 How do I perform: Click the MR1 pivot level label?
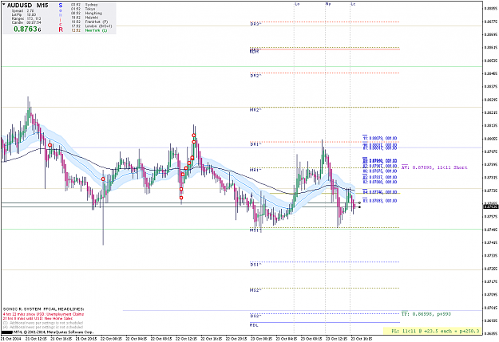(255, 171)
